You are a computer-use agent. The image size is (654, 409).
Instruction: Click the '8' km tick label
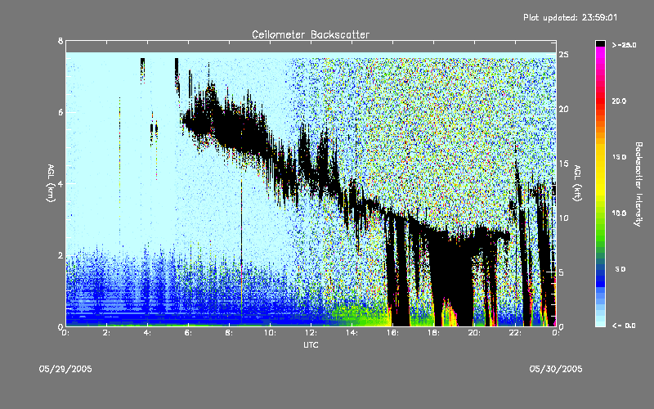point(60,41)
